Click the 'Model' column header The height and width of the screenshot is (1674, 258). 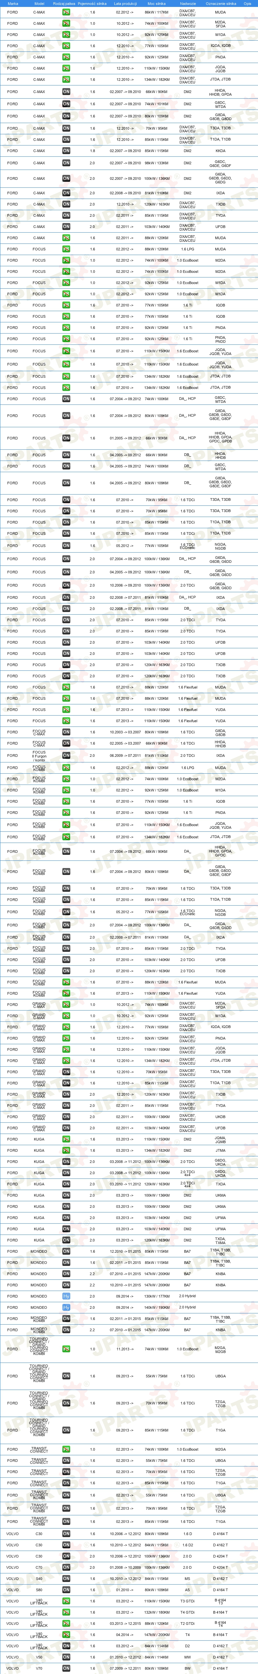tap(39, 3)
